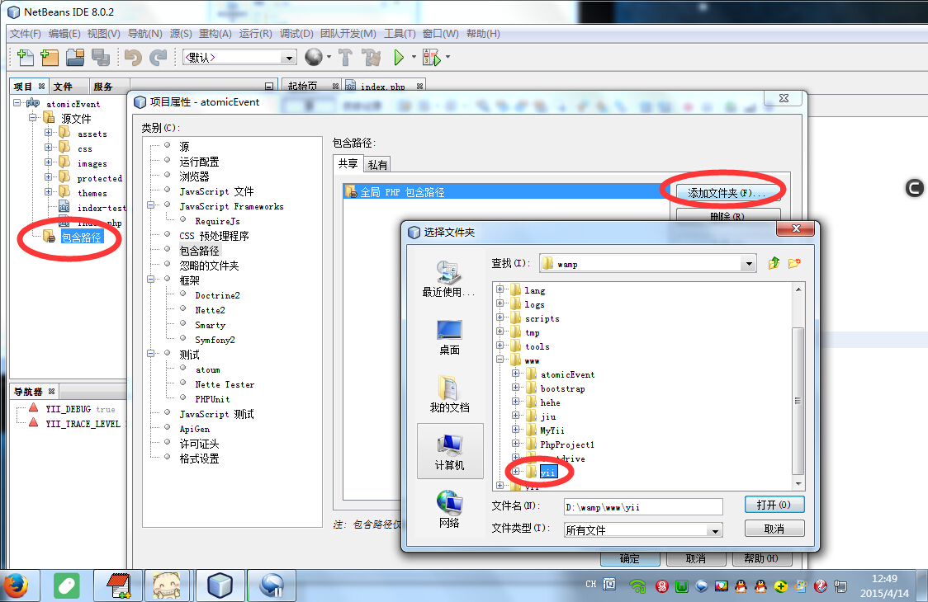Select the CSS 预处理程序 category
Screen dimensions: 928x602
(x=214, y=236)
